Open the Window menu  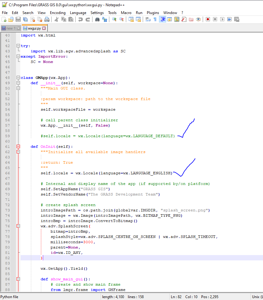(x=170, y=12)
